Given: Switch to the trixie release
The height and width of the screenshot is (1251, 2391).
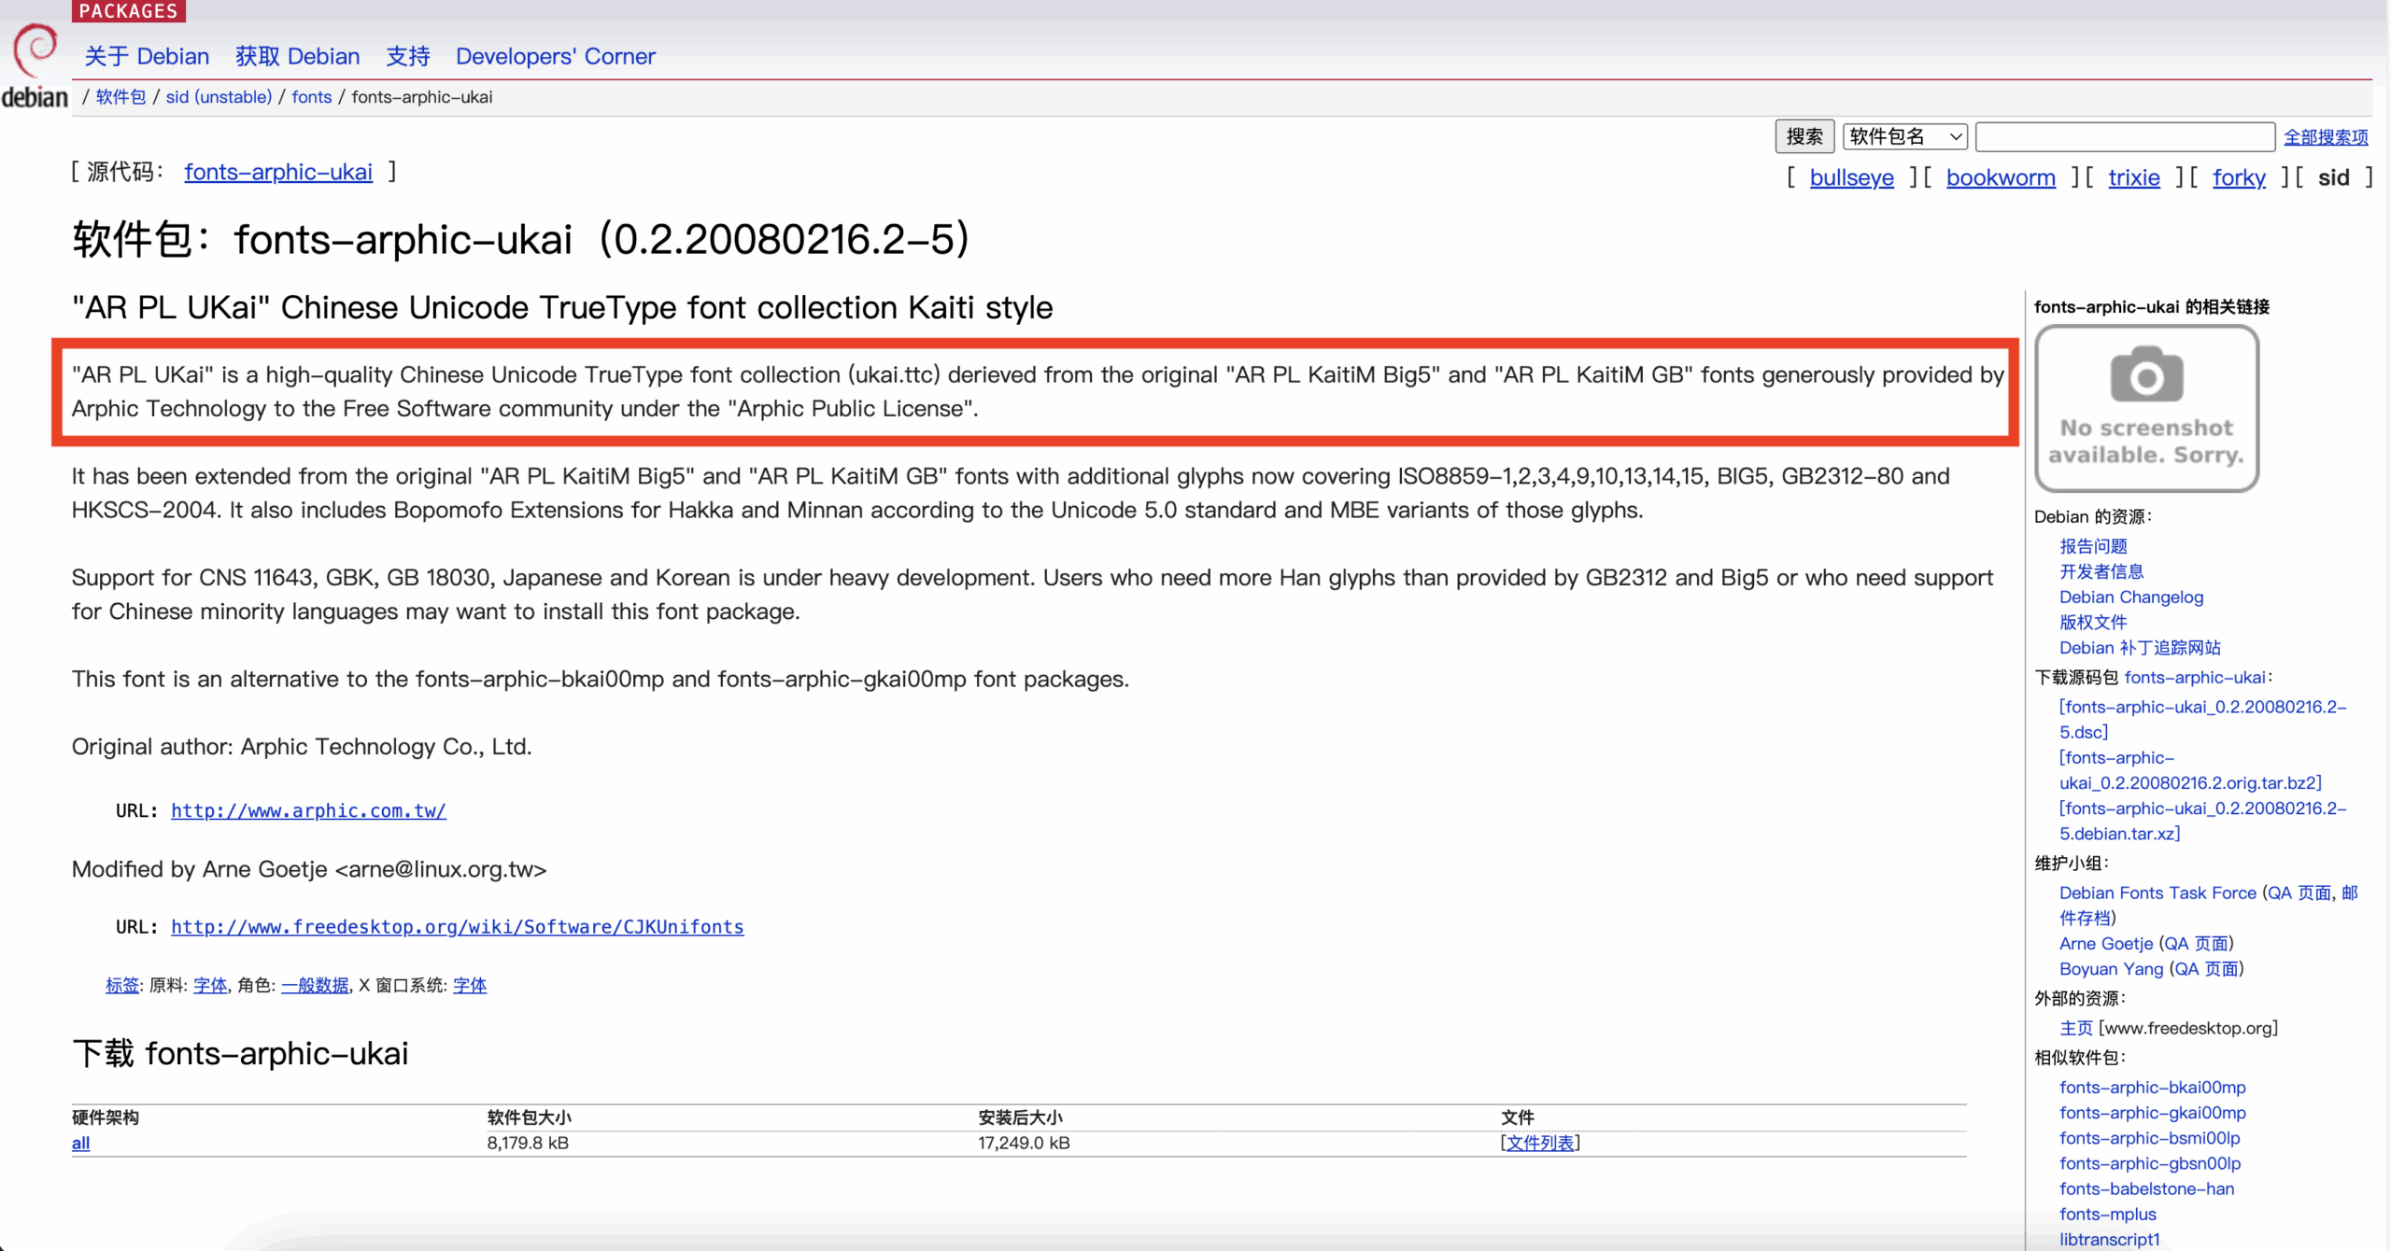Looking at the screenshot, I should pos(2133,177).
